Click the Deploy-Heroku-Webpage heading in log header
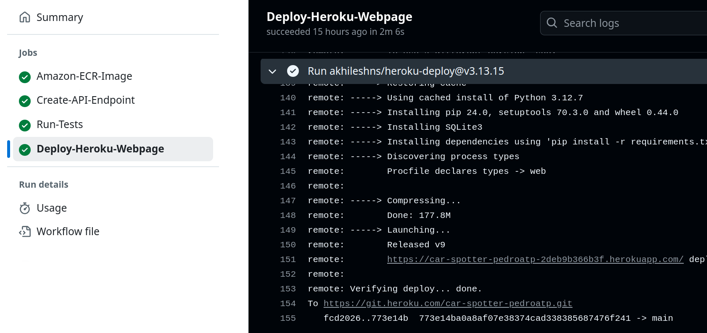Screen dimensions: 707x333 click(339, 17)
